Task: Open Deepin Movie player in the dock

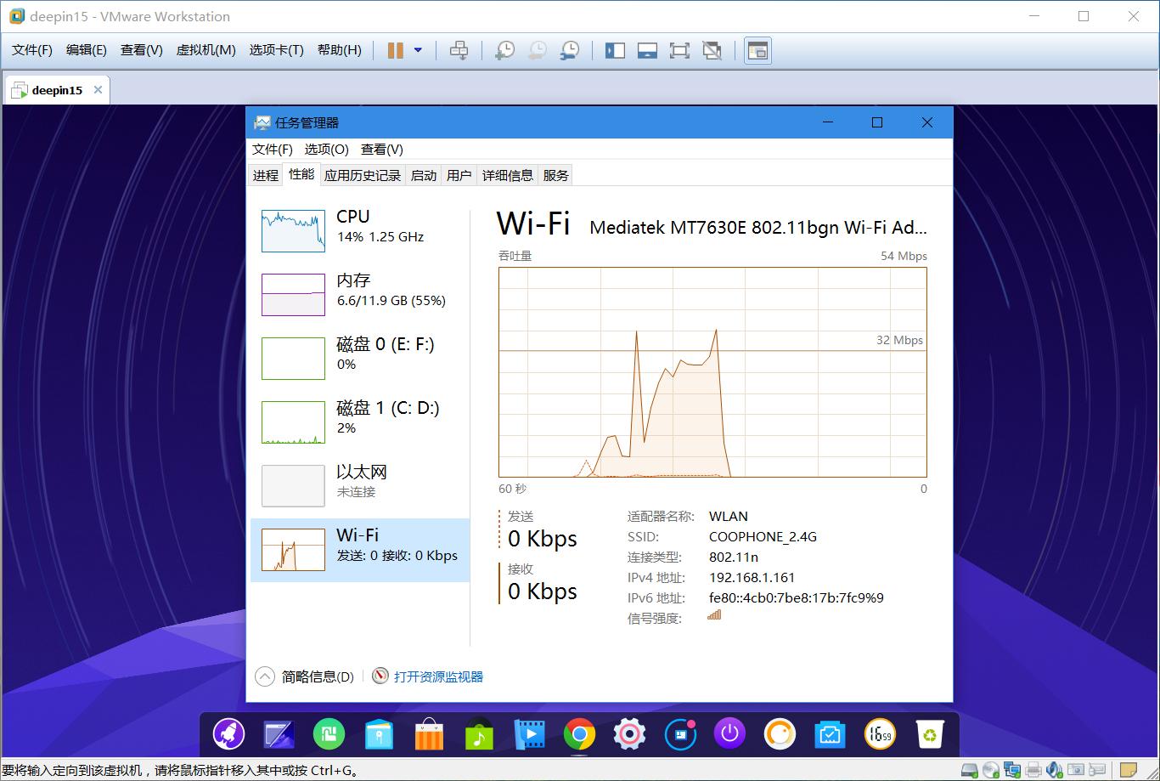Action: (529, 733)
